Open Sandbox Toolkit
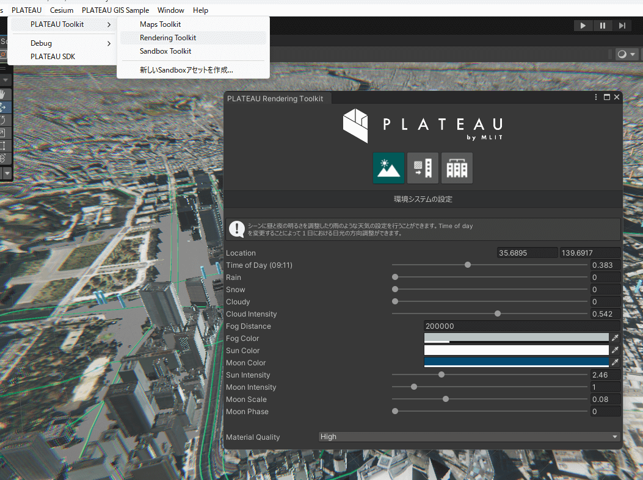The width and height of the screenshot is (643, 480). point(165,51)
